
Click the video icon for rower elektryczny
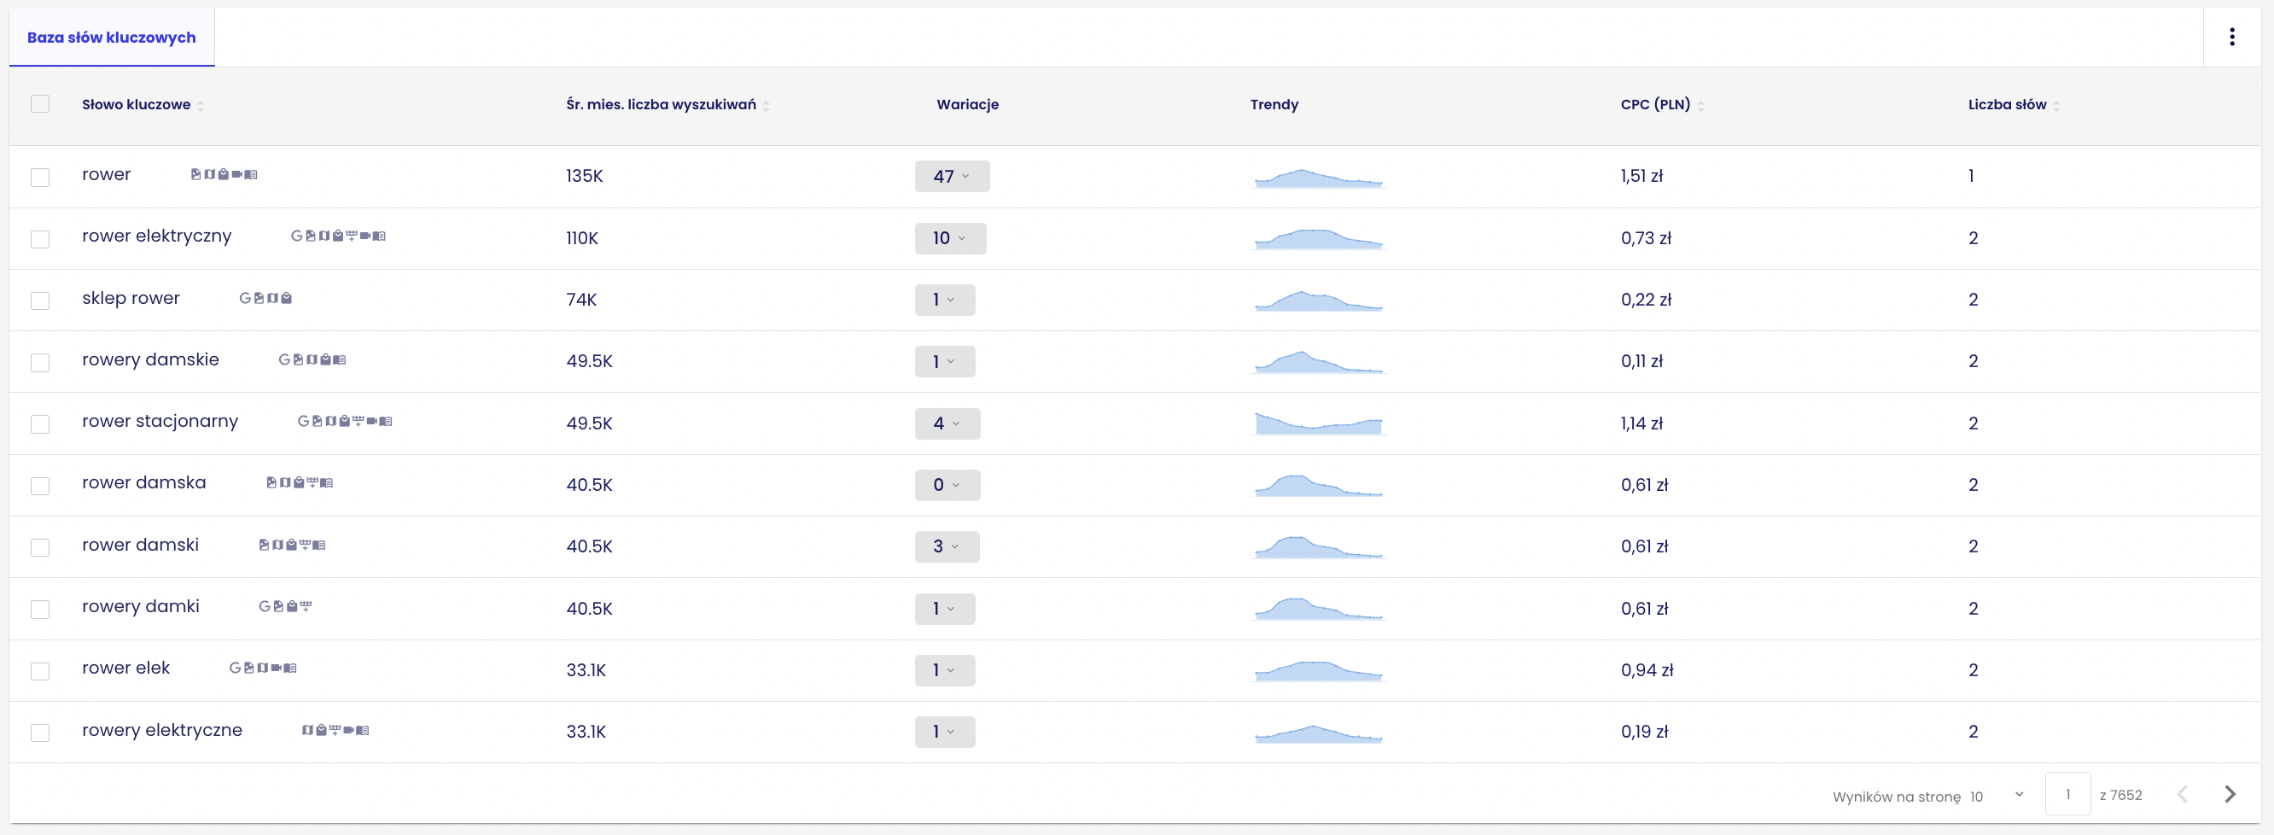pos(364,236)
